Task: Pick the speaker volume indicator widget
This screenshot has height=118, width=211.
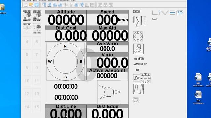Action: point(136,59)
